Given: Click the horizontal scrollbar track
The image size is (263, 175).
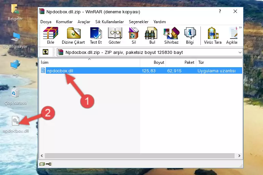Looking at the screenshot, I should tap(140, 156).
